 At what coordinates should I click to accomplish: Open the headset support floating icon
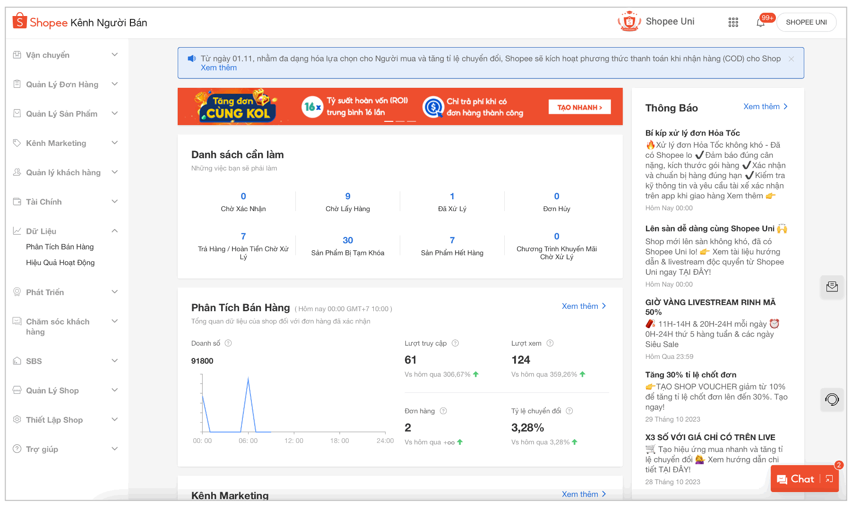[832, 399]
